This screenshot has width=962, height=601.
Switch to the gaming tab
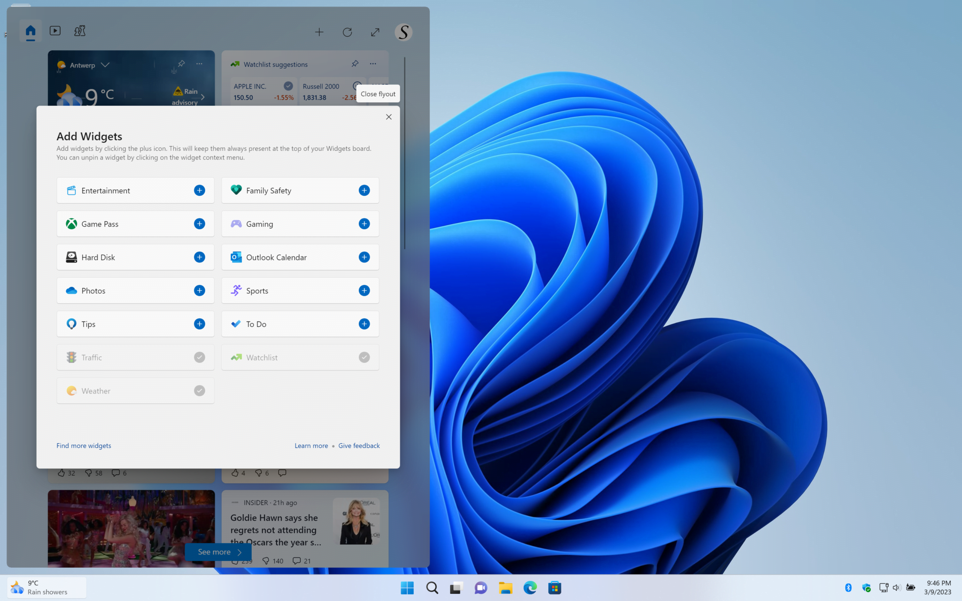coord(80,31)
